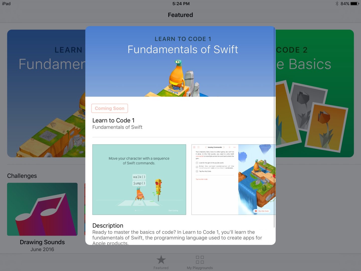Select the Featured tab label
This screenshot has width=361, height=271.
pyautogui.click(x=161, y=267)
